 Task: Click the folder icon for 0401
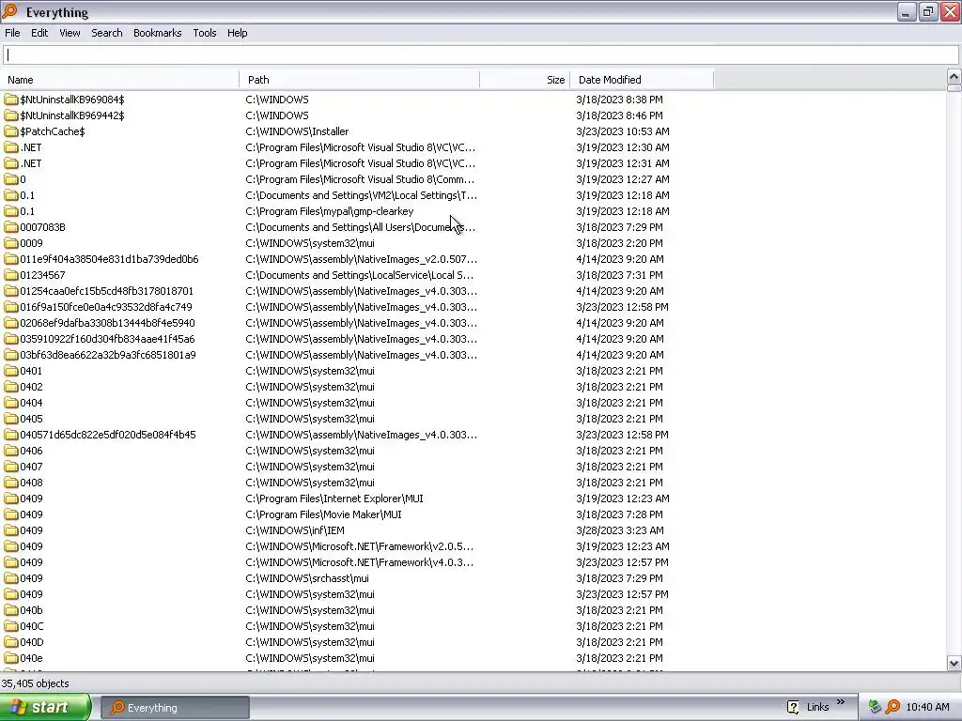click(11, 370)
